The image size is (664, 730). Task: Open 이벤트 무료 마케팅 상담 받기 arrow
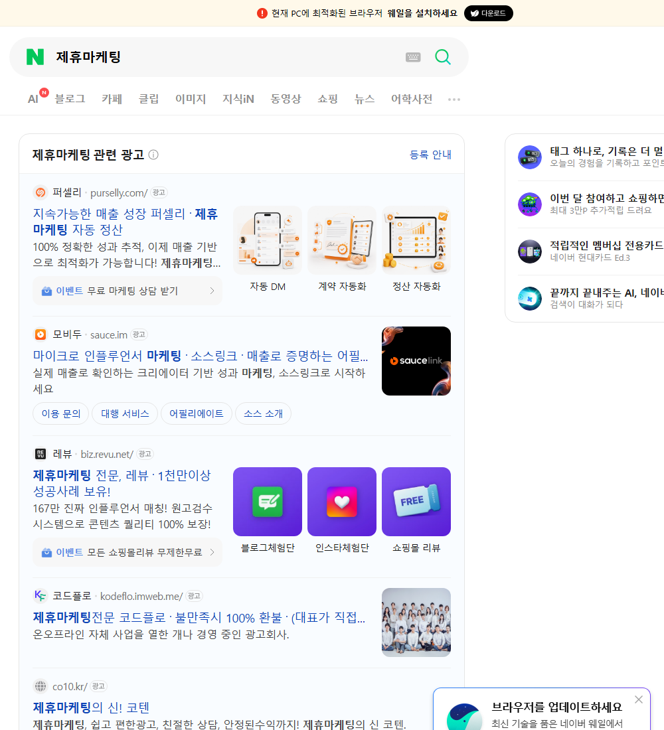coord(212,291)
